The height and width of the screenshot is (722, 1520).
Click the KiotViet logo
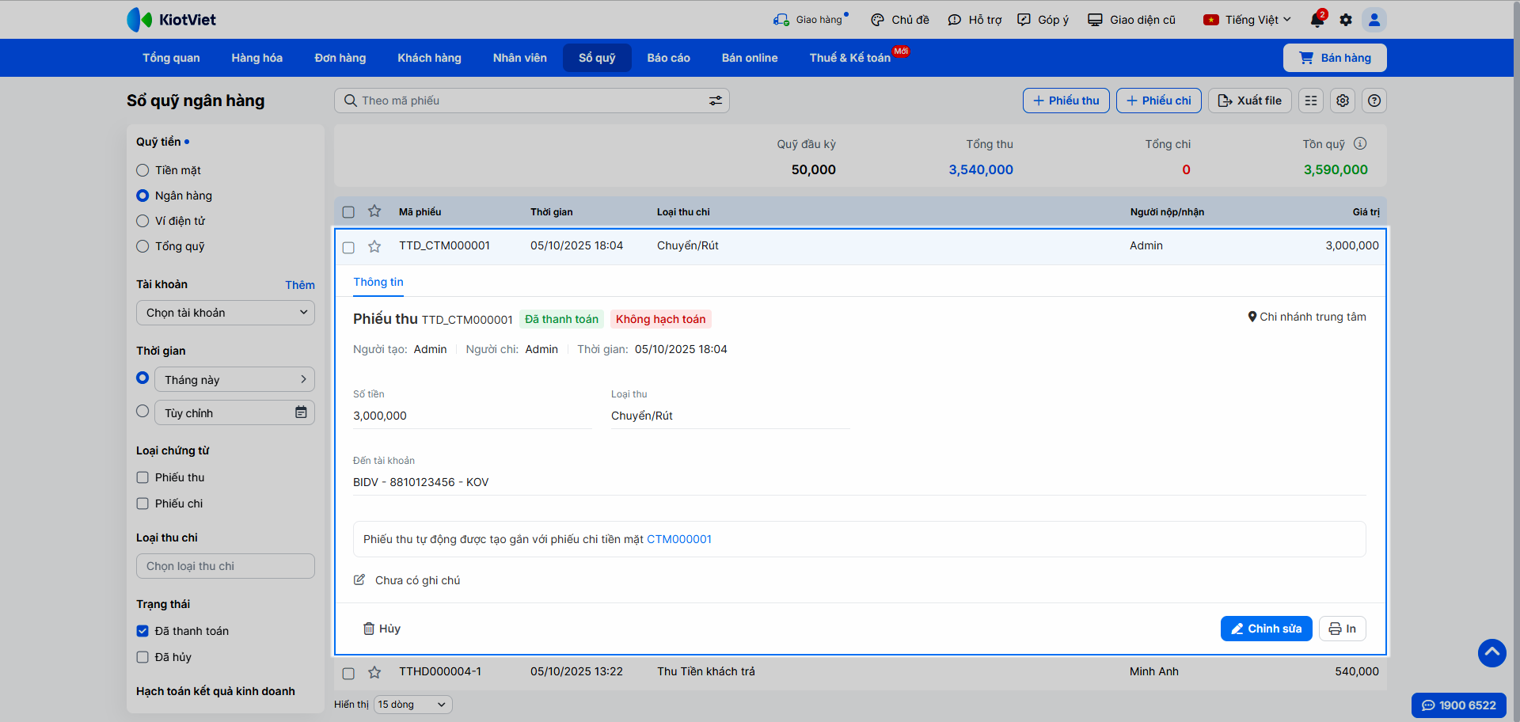(x=171, y=20)
